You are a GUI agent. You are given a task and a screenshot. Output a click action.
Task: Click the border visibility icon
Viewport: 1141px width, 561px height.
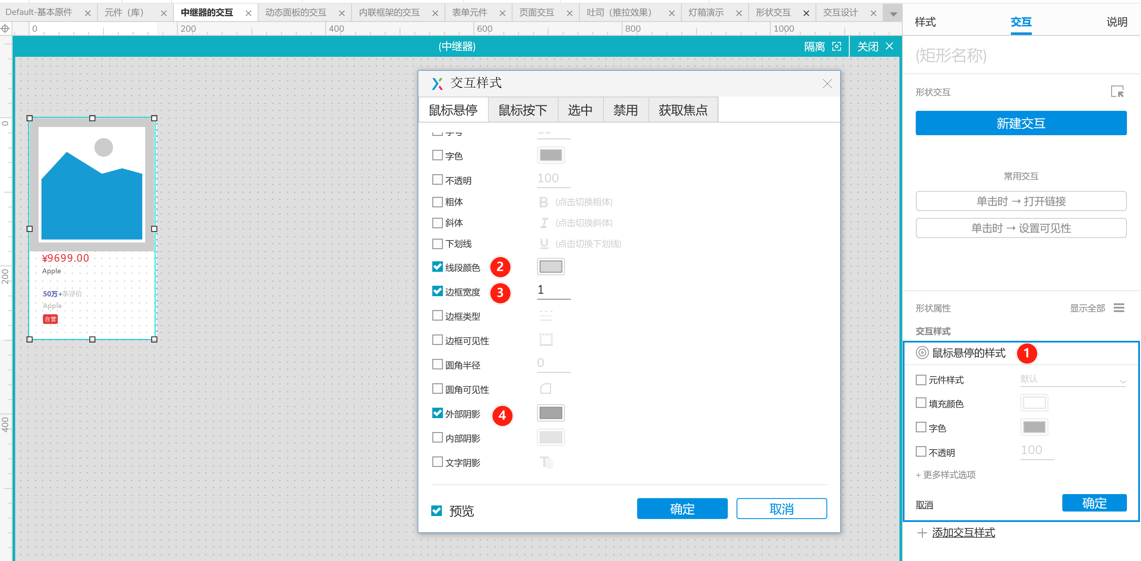tap(546, 340)
